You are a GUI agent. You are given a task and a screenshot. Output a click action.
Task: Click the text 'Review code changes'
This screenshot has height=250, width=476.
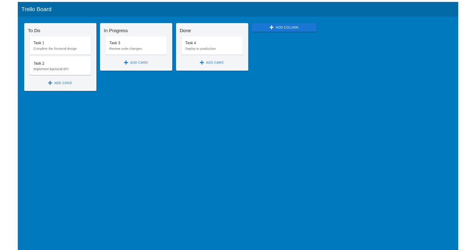pos(126,48)
